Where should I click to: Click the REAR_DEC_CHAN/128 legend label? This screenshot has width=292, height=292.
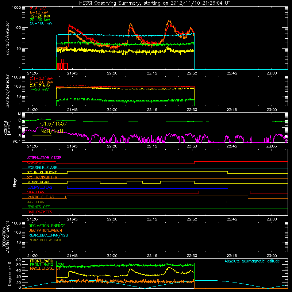pos(48,235)
